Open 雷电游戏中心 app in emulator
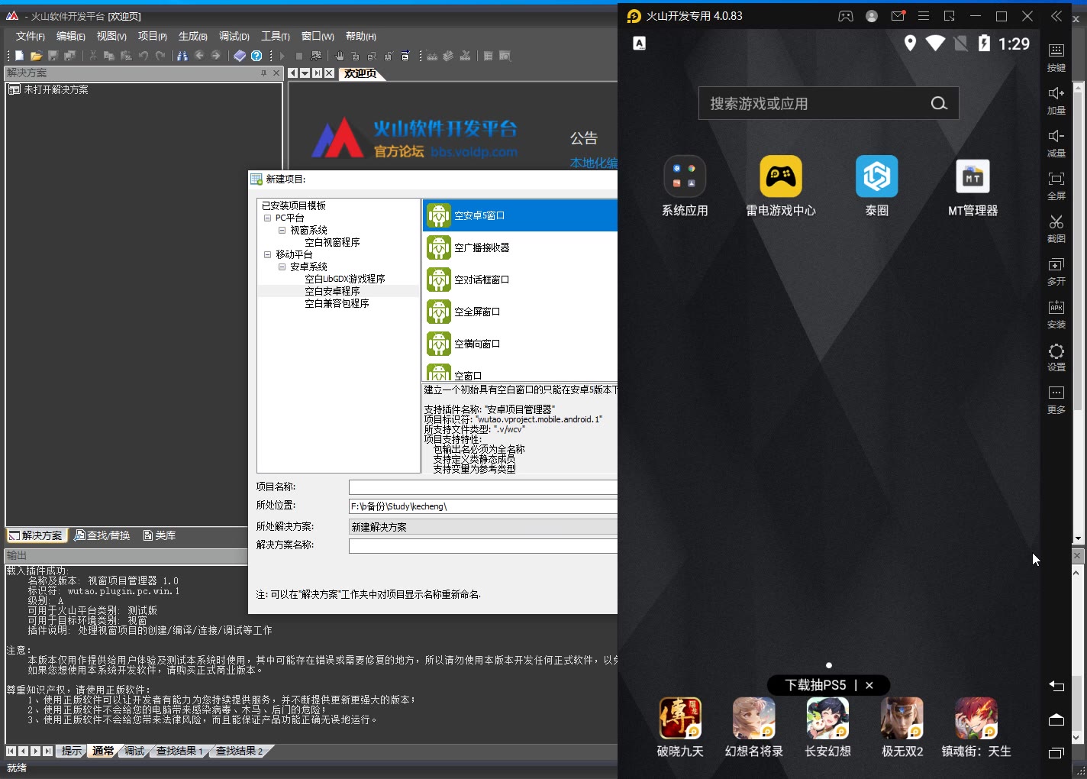Image resolution: width=1087 pixels, height=779 pixels. [780, 176]
